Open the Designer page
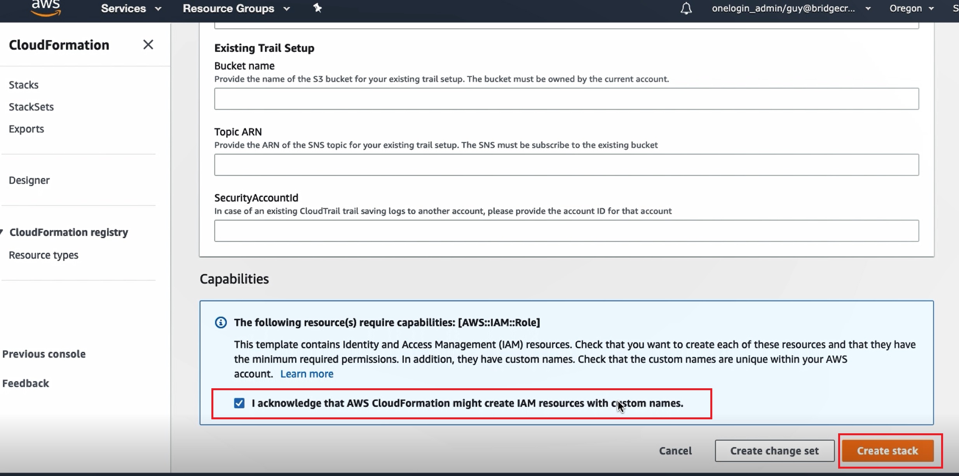 29,180
